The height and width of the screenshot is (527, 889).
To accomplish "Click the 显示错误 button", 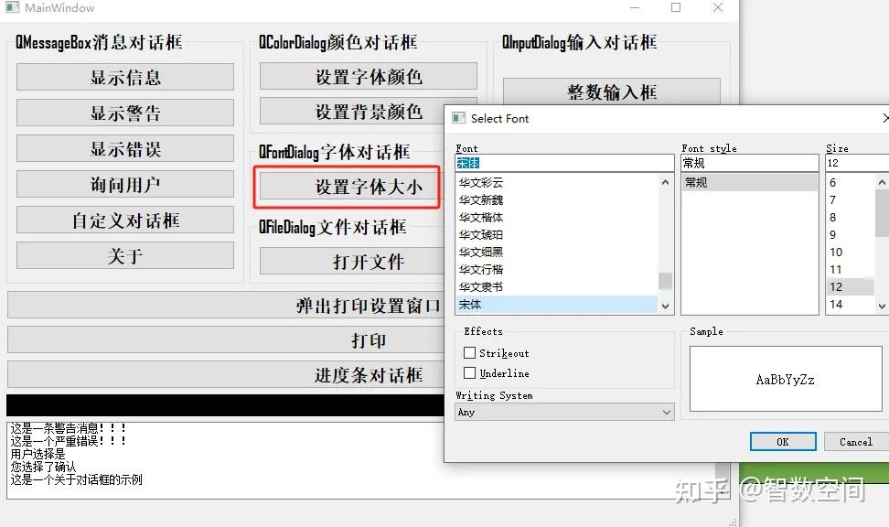I will tap(123, 148).
